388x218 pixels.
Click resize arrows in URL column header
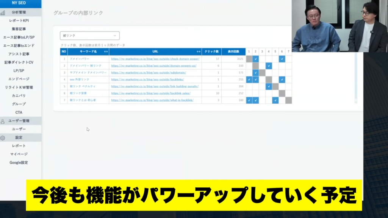click(x=198, y=52)
